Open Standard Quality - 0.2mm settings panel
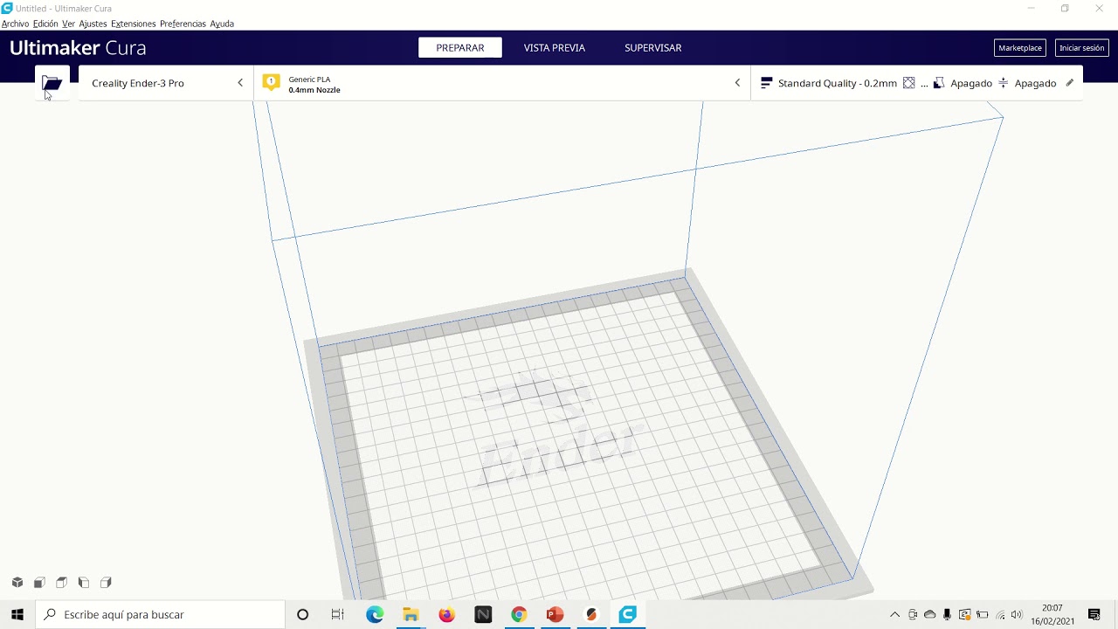The width and height of the screenshot is (1118, 629). (x=917, y=83)
